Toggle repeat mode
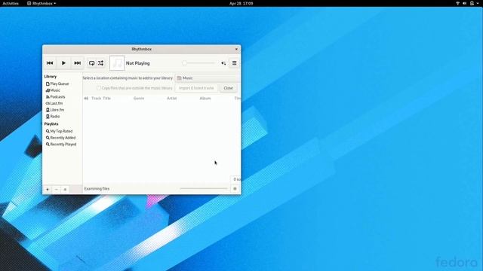Image resolution: width=483 pixels, height=271 pixels. [91, 63]
